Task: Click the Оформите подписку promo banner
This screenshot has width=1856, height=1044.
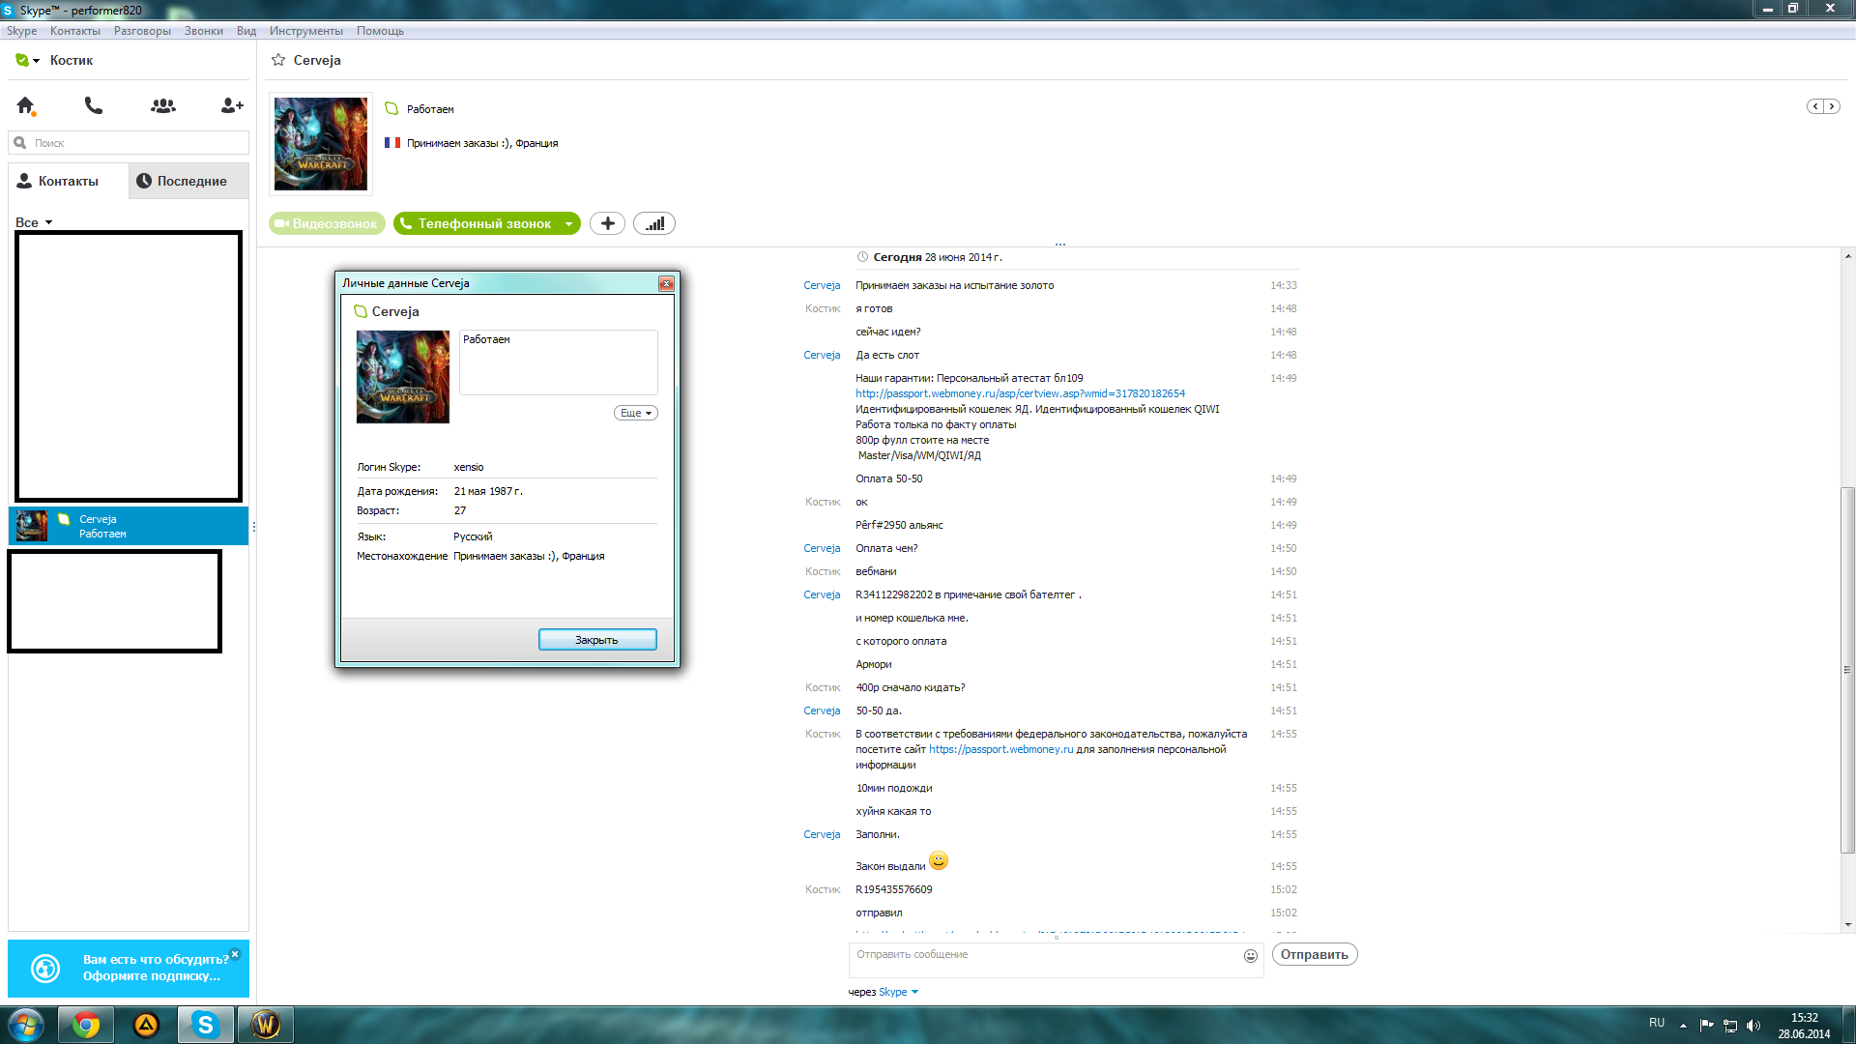Action: click(x=129, y=968)
